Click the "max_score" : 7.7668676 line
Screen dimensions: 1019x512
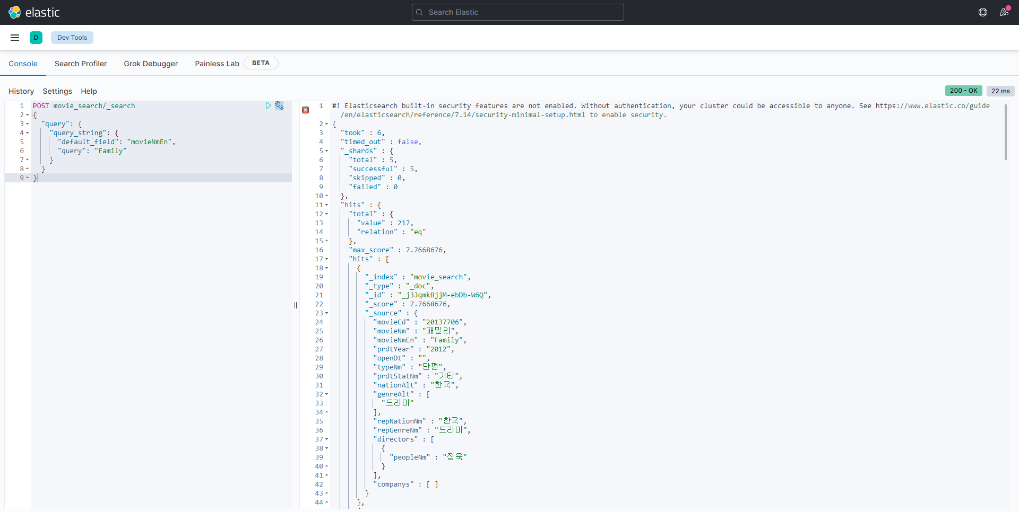(398, 250)
